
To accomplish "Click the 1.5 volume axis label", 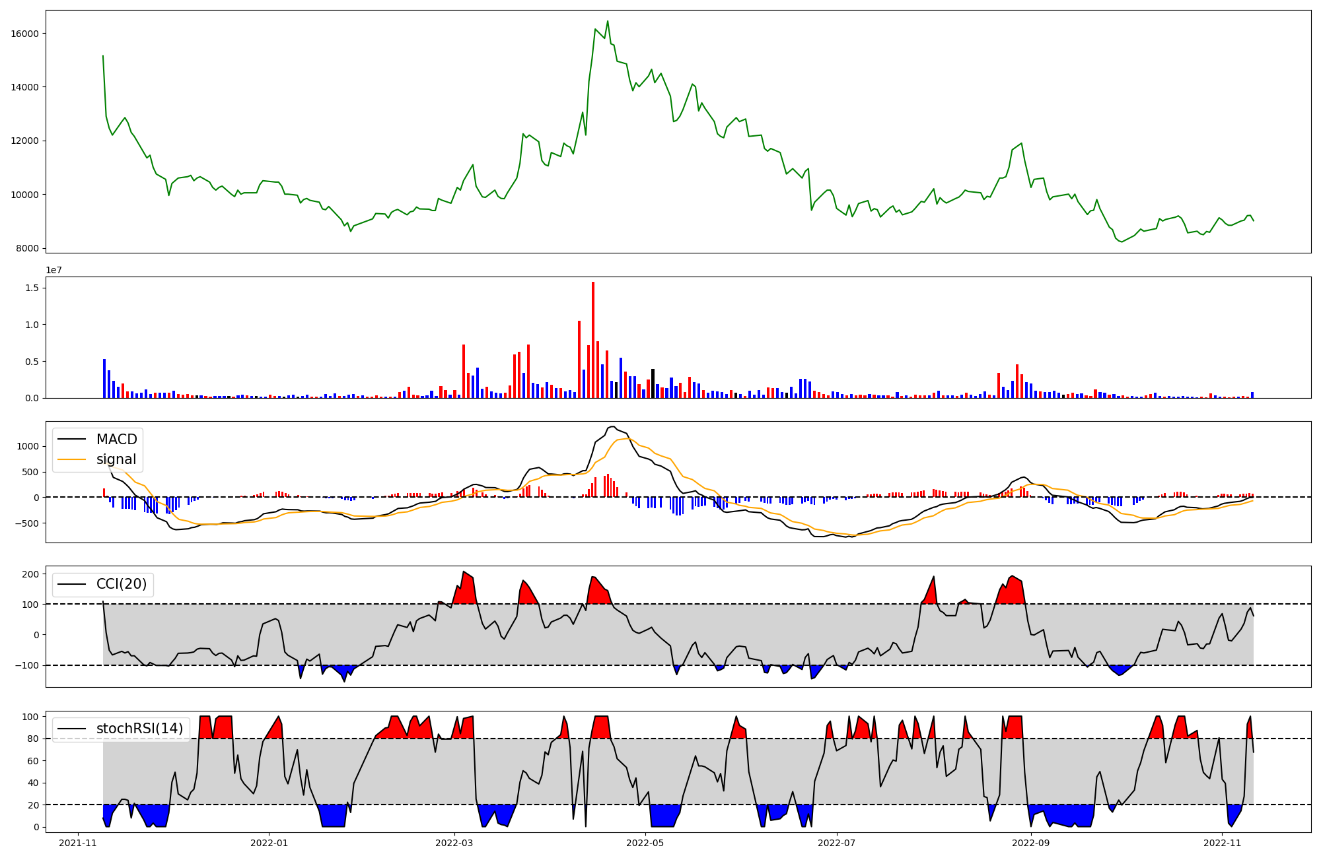I will (31, 288).
